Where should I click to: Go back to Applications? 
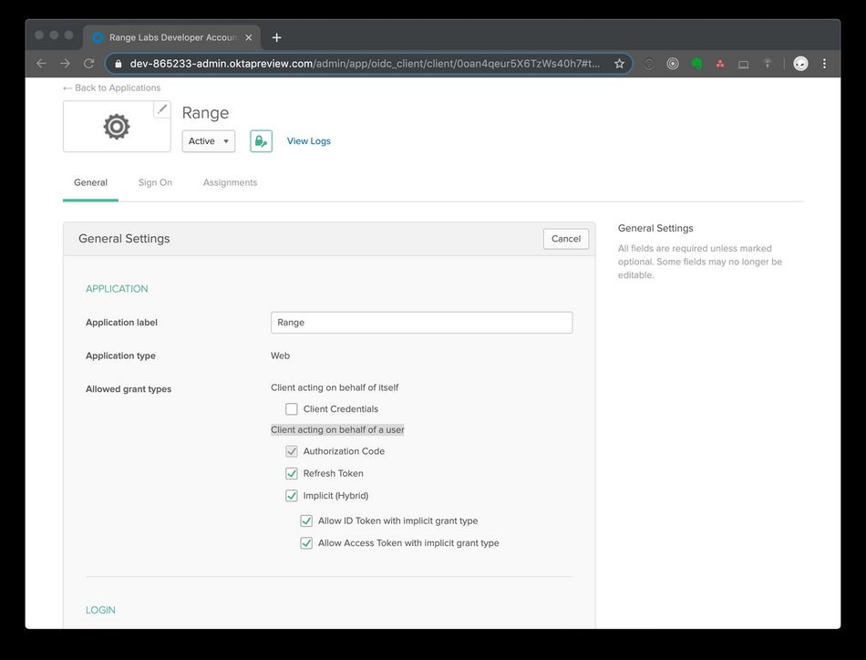coord(111,88)
